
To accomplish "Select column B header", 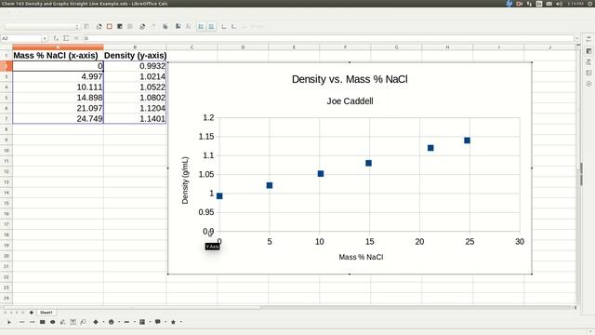I will (135, 47).
